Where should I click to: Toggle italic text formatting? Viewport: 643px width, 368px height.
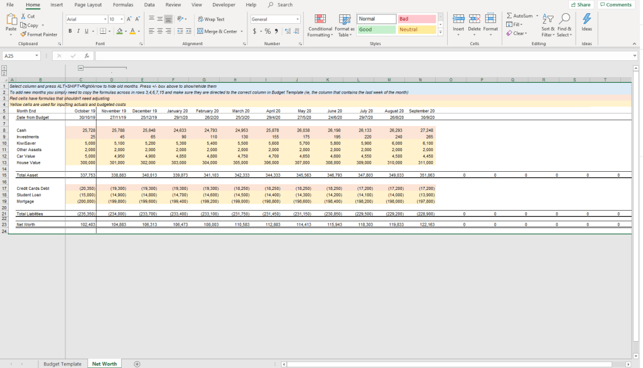(78, 31)
